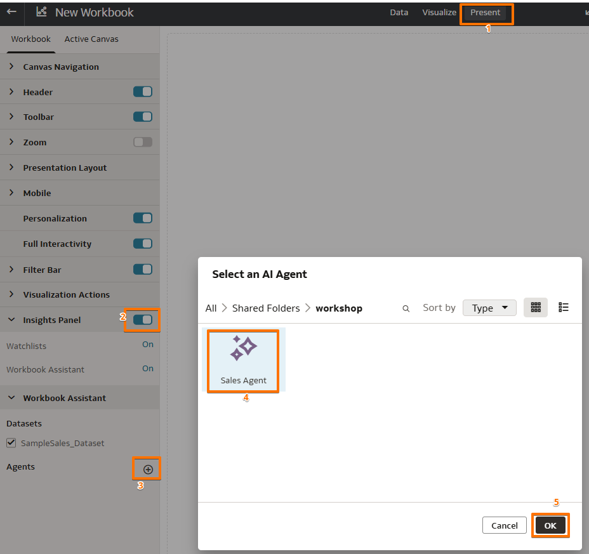Open the Visualize tab

click(439, 11)
